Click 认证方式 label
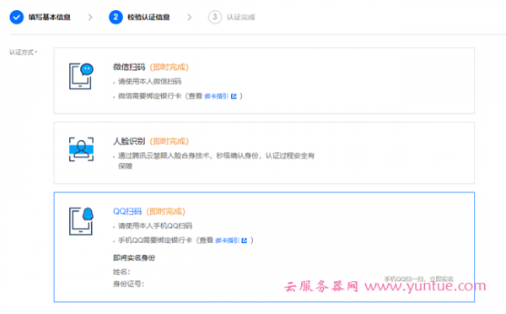 click(22, 52)
